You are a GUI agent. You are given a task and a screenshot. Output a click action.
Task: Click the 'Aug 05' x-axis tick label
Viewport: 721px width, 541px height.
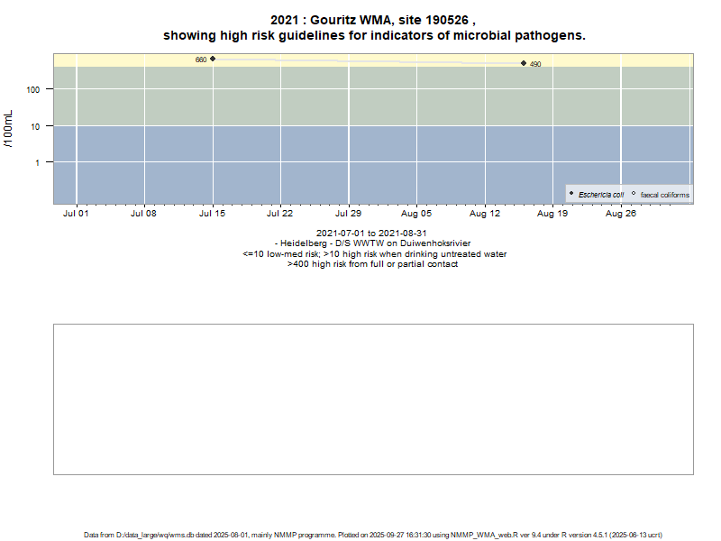click(416, 215)
